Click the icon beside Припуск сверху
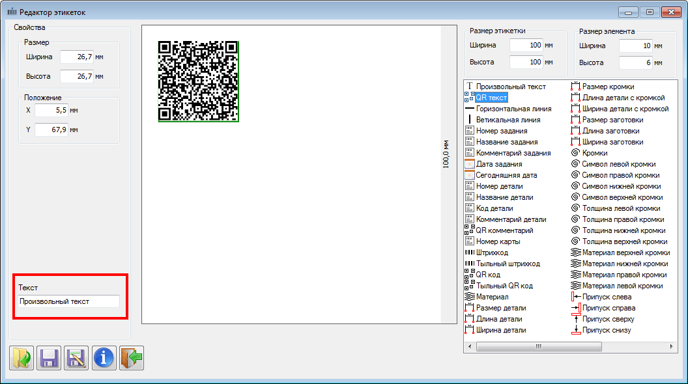Viewport: 688px width, 384px height. pyautogui.click(x=576, y=319)
